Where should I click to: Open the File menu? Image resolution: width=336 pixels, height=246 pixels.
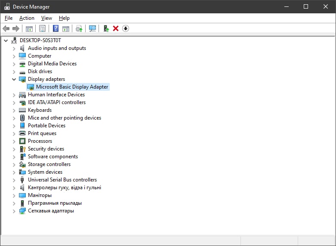coord(9,18)
